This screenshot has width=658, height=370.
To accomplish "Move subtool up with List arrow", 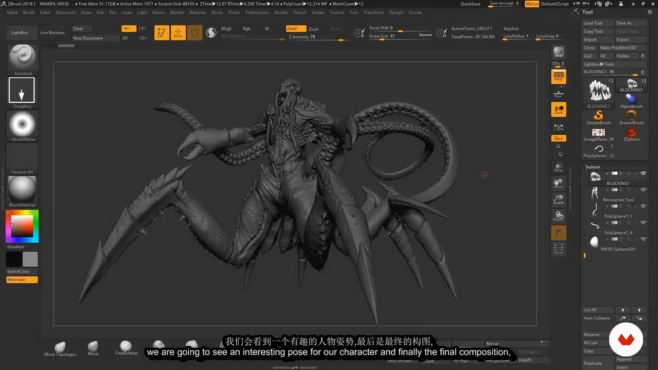I will coord(622,310).
